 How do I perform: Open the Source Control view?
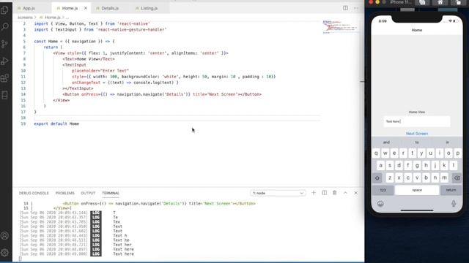pos(5,44)
